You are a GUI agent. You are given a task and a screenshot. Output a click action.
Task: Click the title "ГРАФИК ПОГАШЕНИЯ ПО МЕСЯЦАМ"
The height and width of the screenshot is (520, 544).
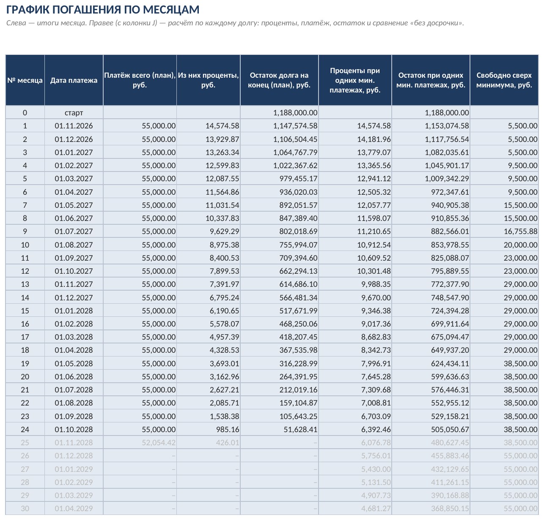103,9
